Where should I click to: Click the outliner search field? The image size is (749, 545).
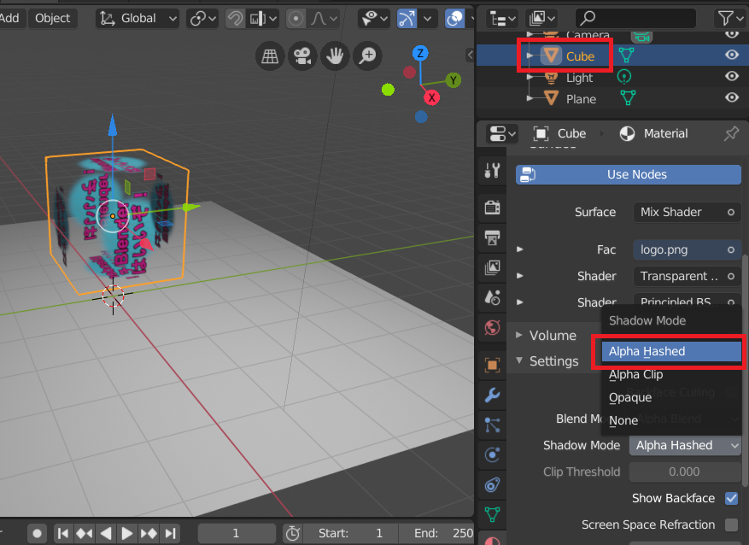click(635, 19)
